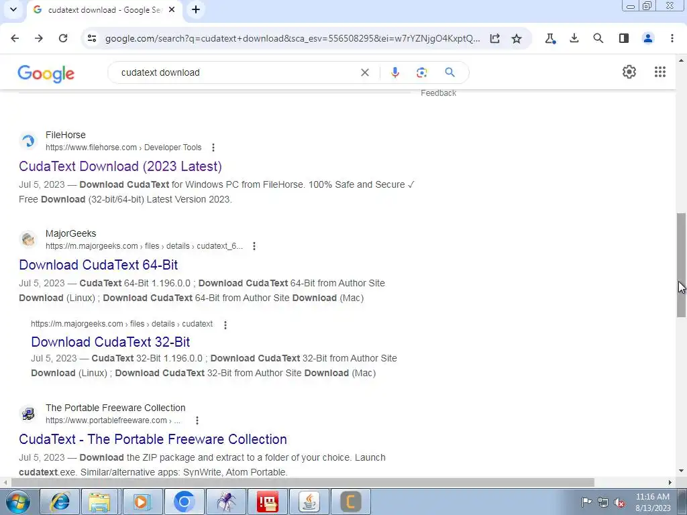Click the address bar URL
Viewport: 687px width, 515px height.
tap(293, 38)
